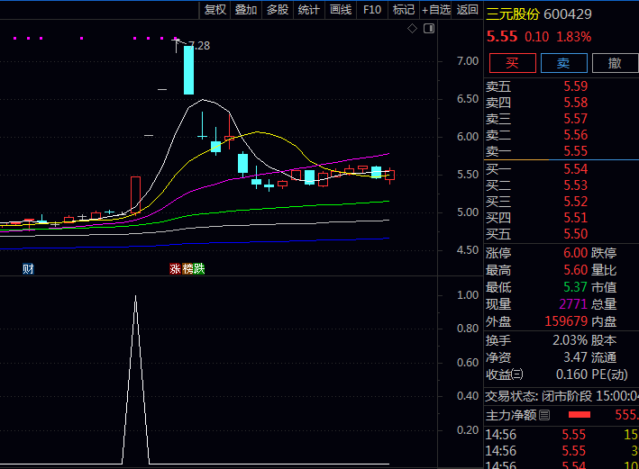Open the 复权 adjustment menu
Screen dimensions: 639x469
[215, 10]
